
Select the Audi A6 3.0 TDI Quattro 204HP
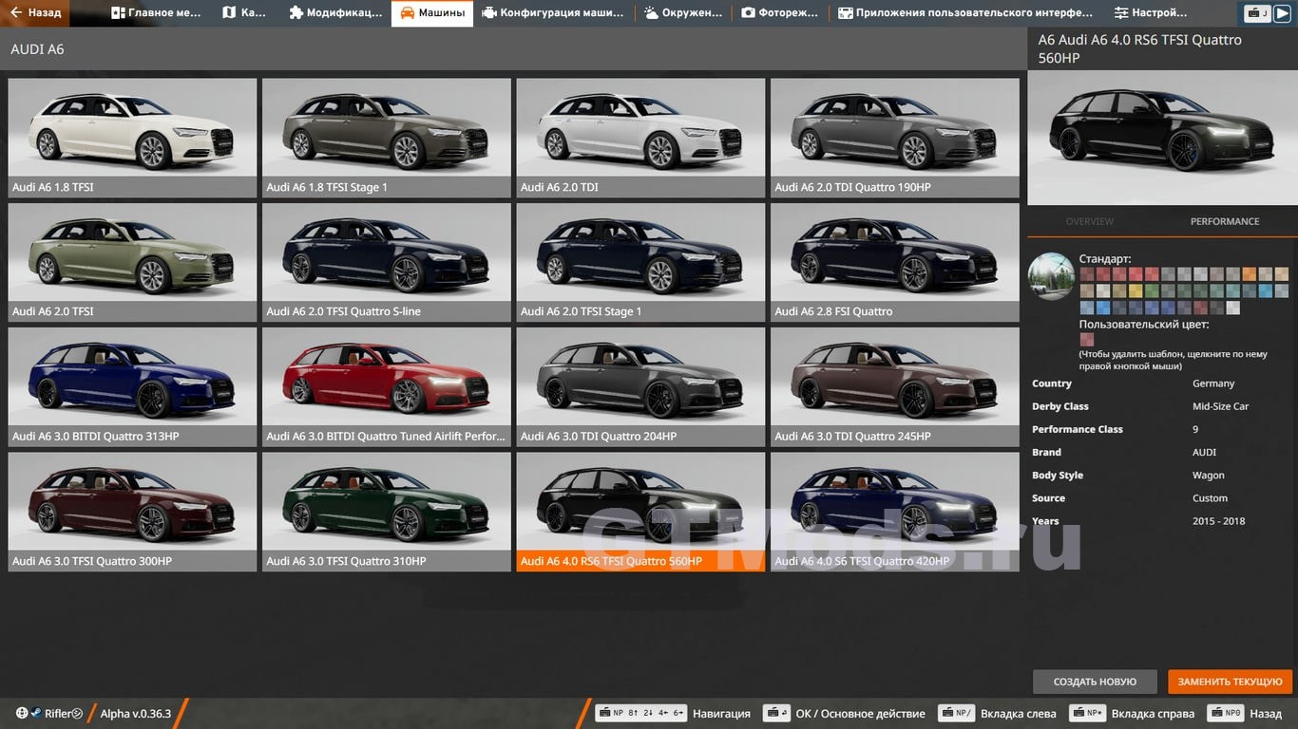tap(640, 387)
